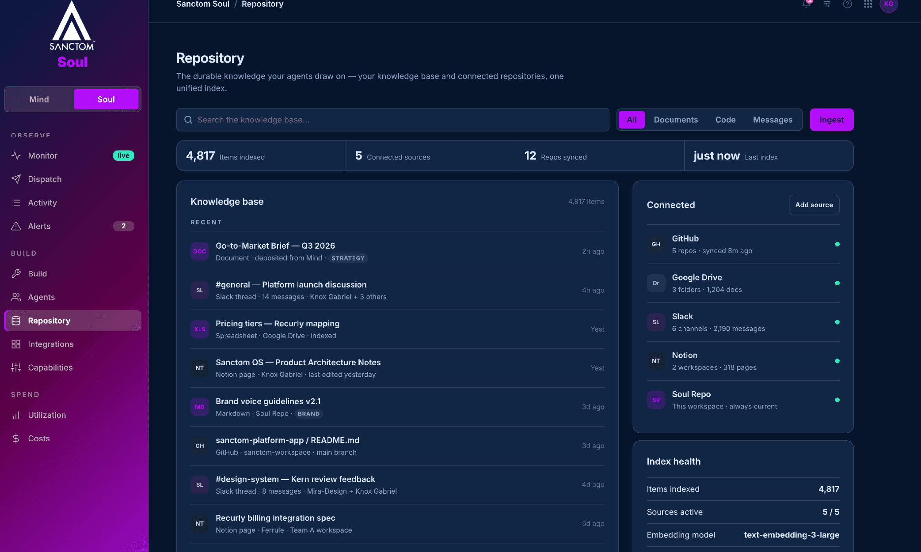This screenshot has height=552, width=921.
Task: Click the Google Drive source name
Action: pos(697,277)
